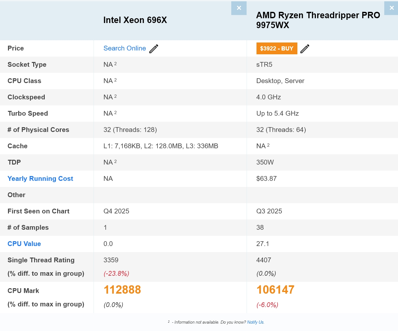Viewport: 398px width, 331px height.
Task: Click the First Seen on Chart label
Action: pyautogui.click(x=38, y=211)
